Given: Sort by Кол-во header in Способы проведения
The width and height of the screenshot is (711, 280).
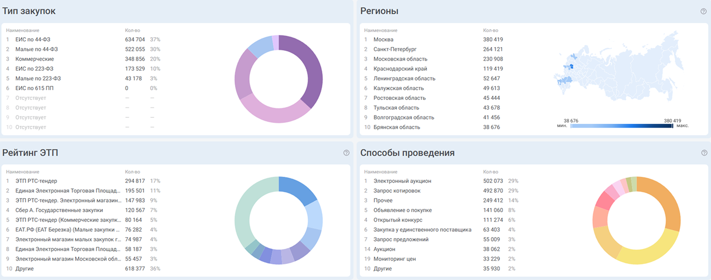Looking at the screenshot, I should (491, 172).
